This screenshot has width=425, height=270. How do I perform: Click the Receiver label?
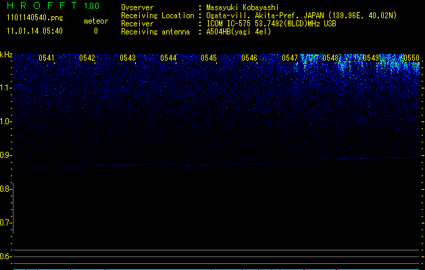[137, 24]
